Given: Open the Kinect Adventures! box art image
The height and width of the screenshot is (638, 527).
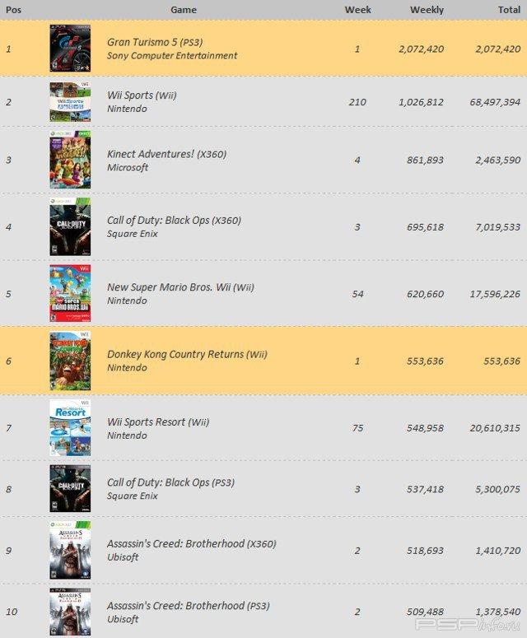Looking at the screenshot, I should coord(70,160).
